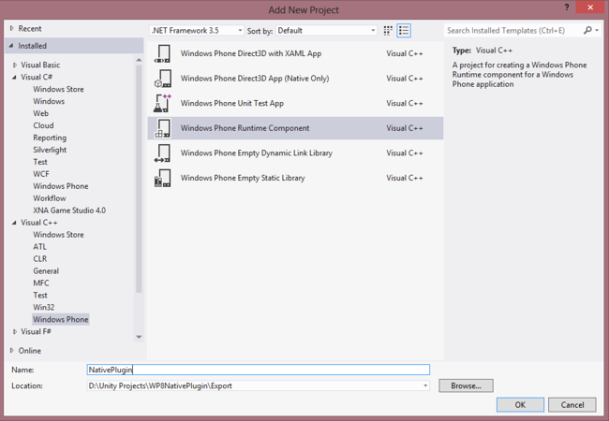609x421 pixels.
Task: Open the .NET Framework version dropdown
Action: [x=197, y=31]
